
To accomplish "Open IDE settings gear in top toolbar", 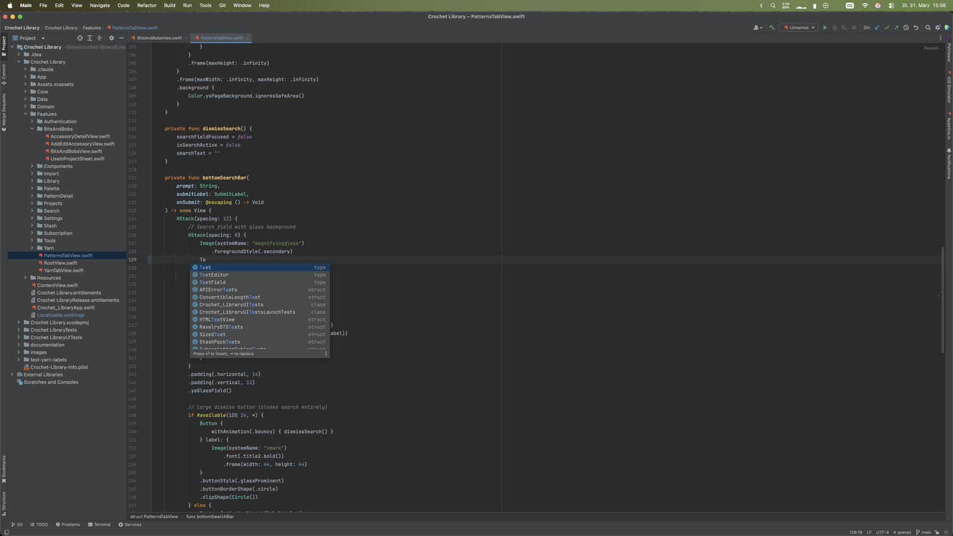I will click(x=938, y=27).
